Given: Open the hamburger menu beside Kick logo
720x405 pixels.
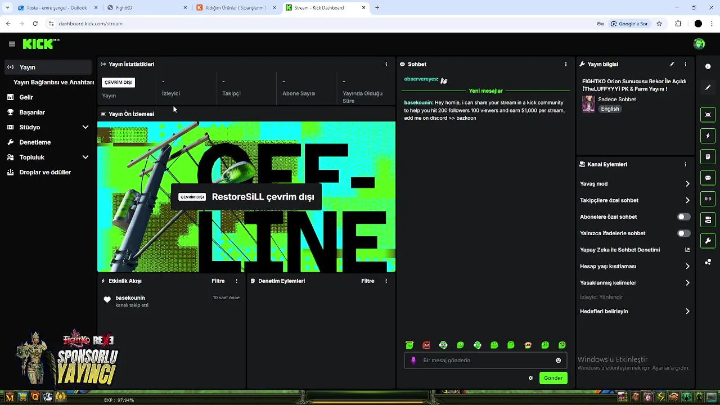Looking at the screenshot, I should pos(12,44).
